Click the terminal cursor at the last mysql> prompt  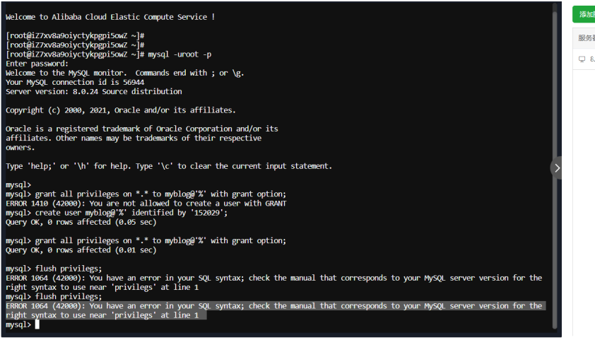coord(37,324)
